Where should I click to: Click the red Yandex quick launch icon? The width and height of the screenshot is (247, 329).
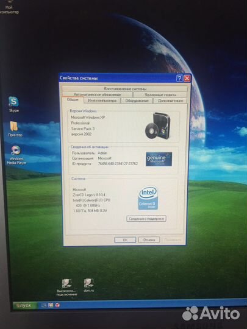tap(57, 305)
